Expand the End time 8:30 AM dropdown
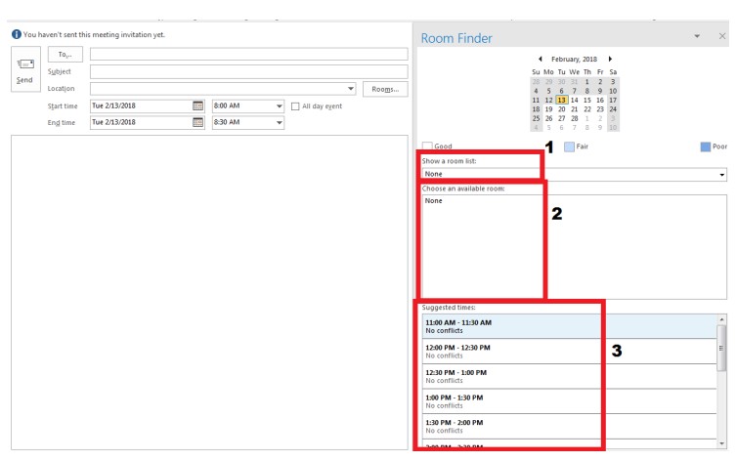This screenshot has height=461, width=737. coord(280,122)
